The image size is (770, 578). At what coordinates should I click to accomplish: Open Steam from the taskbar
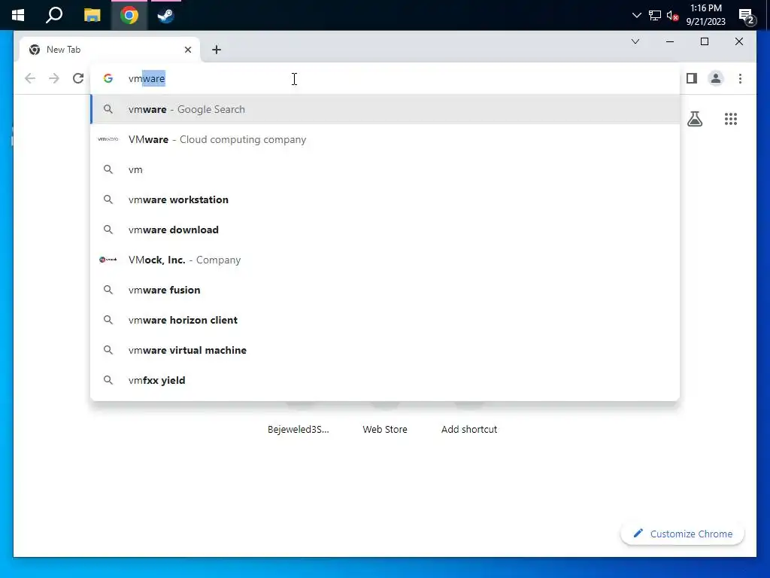(x=165, y=15)
